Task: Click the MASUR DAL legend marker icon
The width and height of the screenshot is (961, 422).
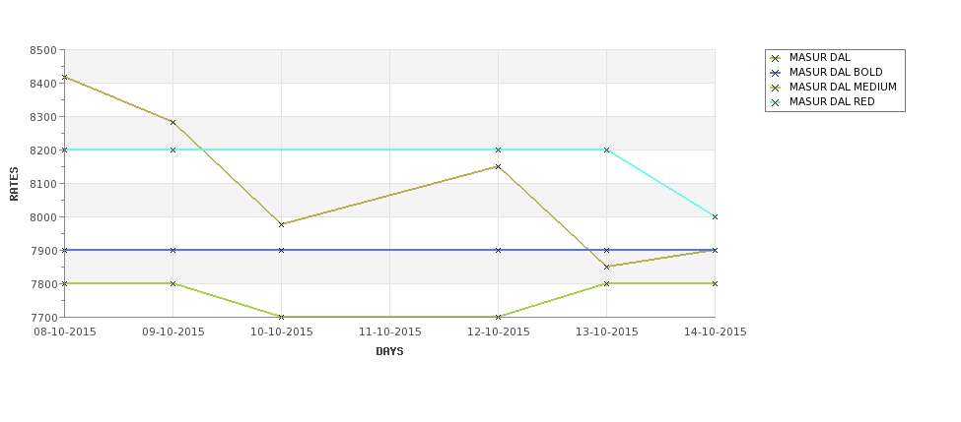Action: [x=776, y=58]
